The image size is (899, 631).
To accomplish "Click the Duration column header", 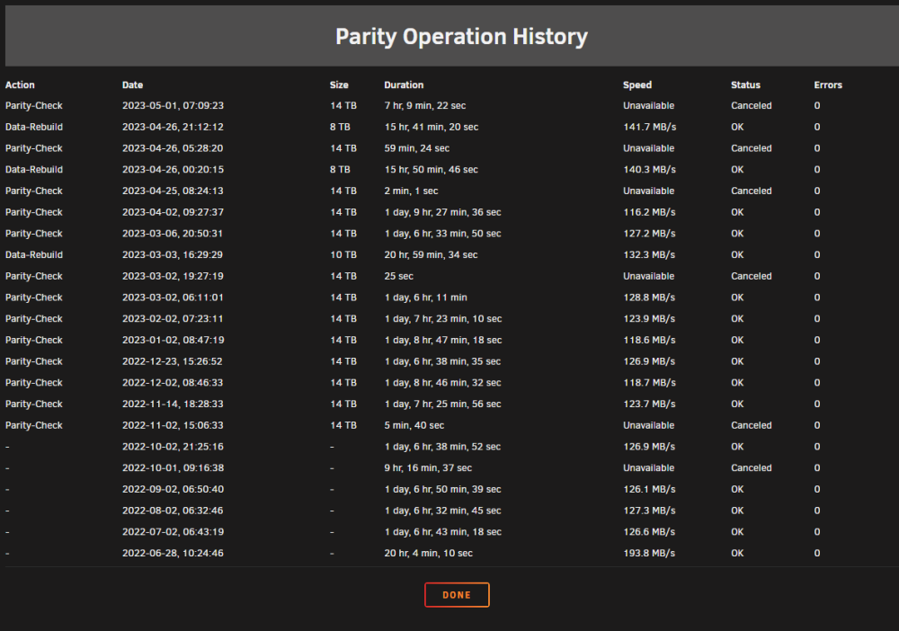I will coord(404,84).
